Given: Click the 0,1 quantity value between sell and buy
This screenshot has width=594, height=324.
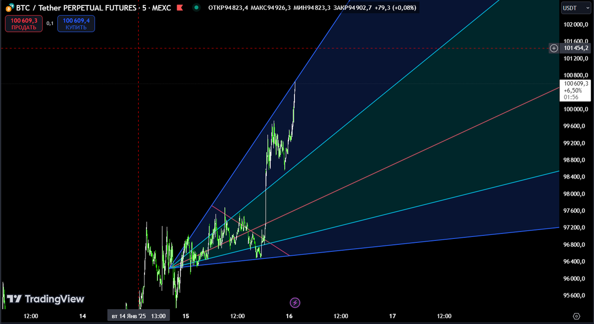Looking at the screenshot, I should 50,23.
